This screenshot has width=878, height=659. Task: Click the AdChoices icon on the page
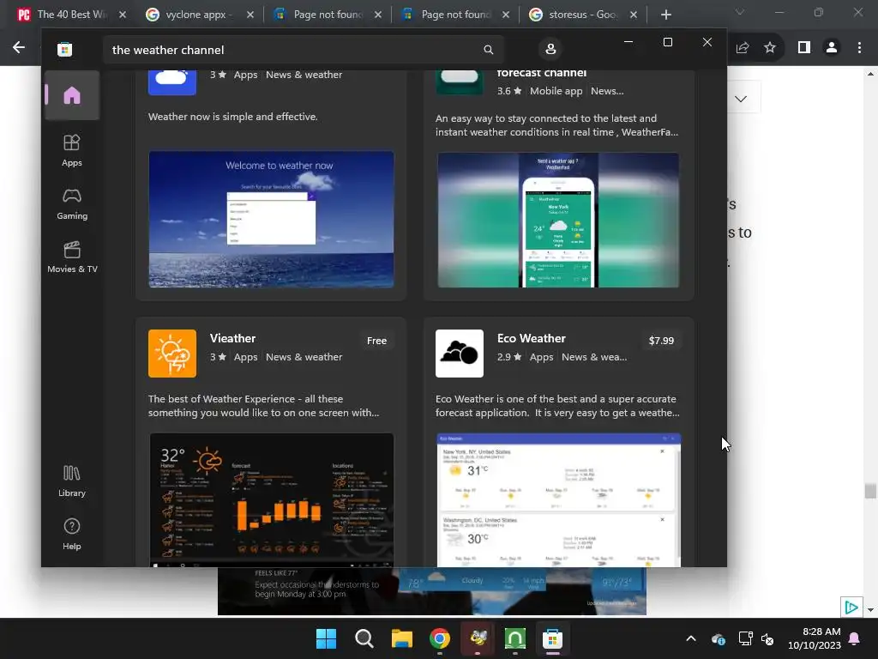[x=851, y=608]
